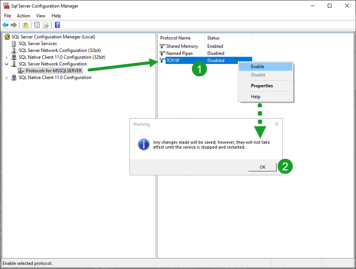
Task: Click the Back arrow toolbar icon
Action: [x=5, y=25]
